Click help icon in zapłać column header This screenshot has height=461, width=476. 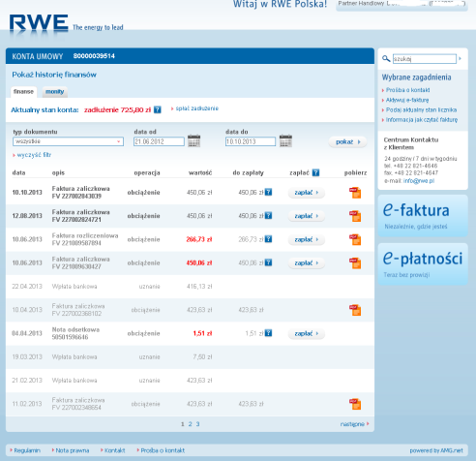point(315,172)
